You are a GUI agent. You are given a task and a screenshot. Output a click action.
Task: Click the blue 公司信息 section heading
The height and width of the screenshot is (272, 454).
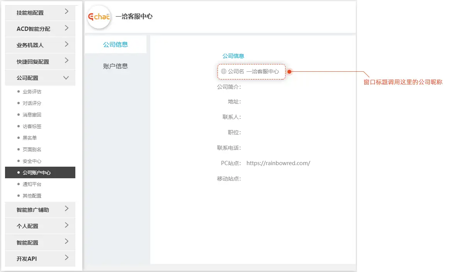pos(233,56)
